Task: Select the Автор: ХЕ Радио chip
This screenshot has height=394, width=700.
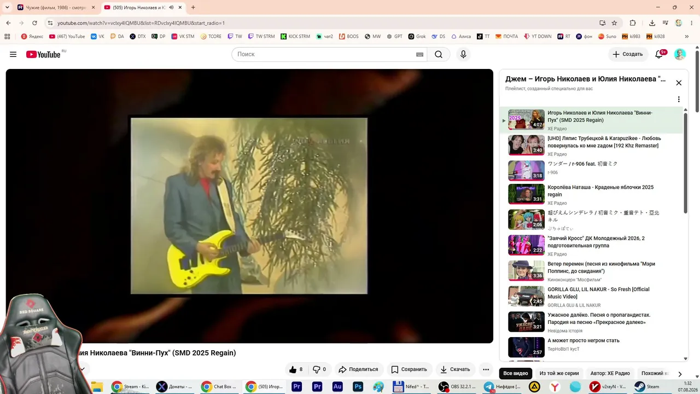Action: click(x=610, y=373)
